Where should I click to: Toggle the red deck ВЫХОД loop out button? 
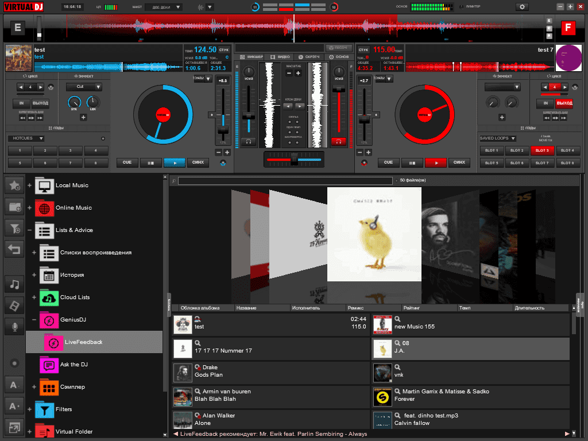(564, 103)
